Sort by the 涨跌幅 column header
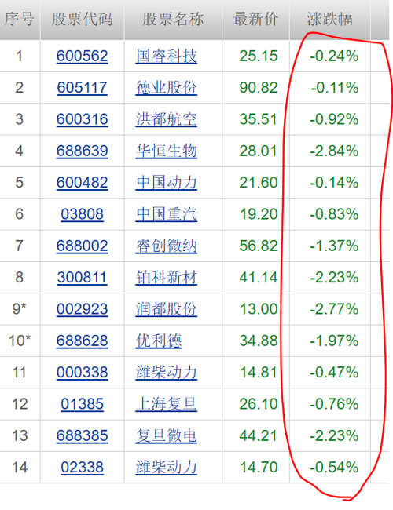 click(330, 19)
